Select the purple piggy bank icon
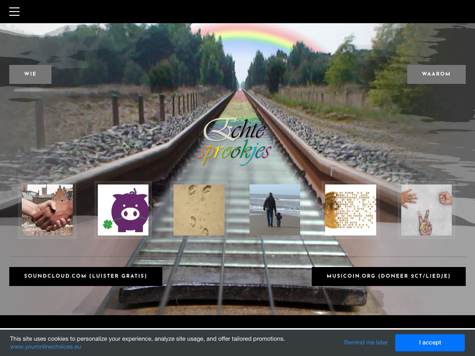Image resolution: width=475 pixels, height=356 pixels. coord(123,210)
